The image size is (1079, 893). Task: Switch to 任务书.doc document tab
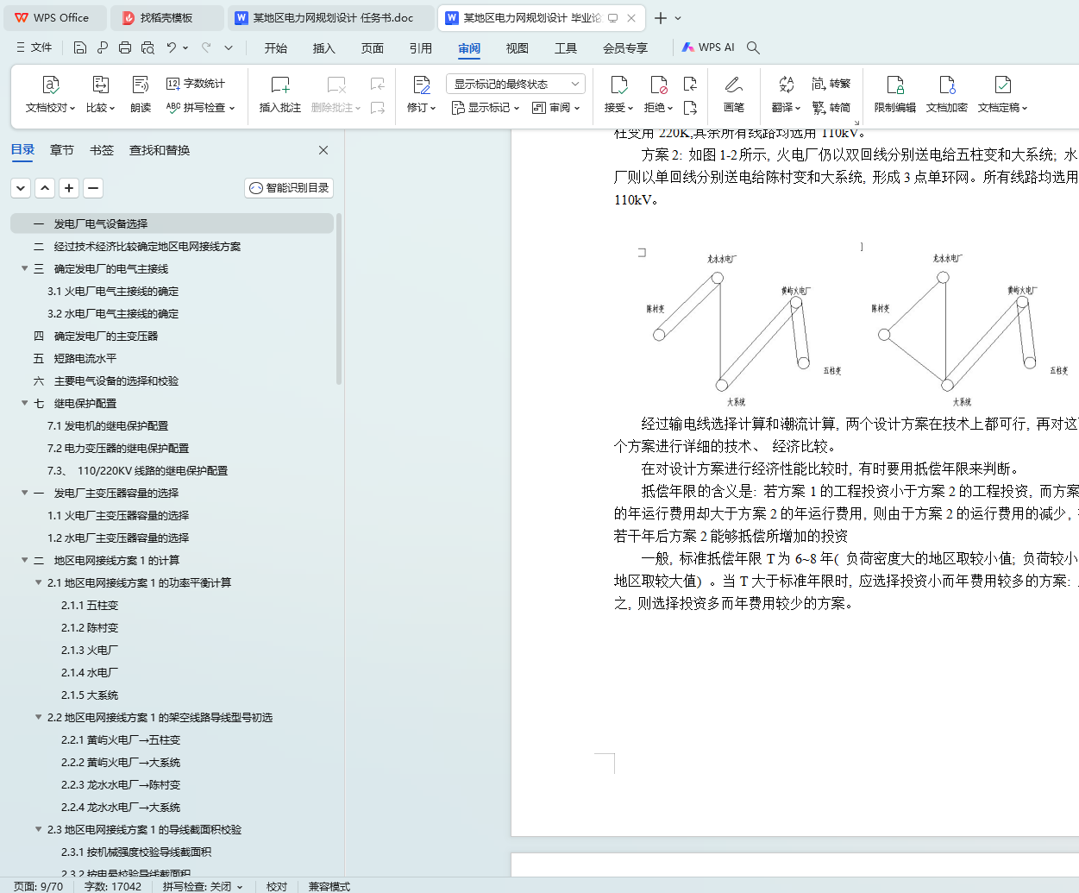point(332,18)
